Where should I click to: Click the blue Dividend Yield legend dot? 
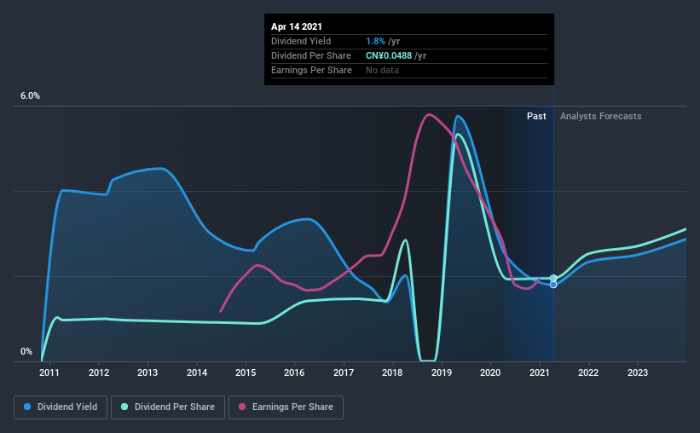click(27, 407)
